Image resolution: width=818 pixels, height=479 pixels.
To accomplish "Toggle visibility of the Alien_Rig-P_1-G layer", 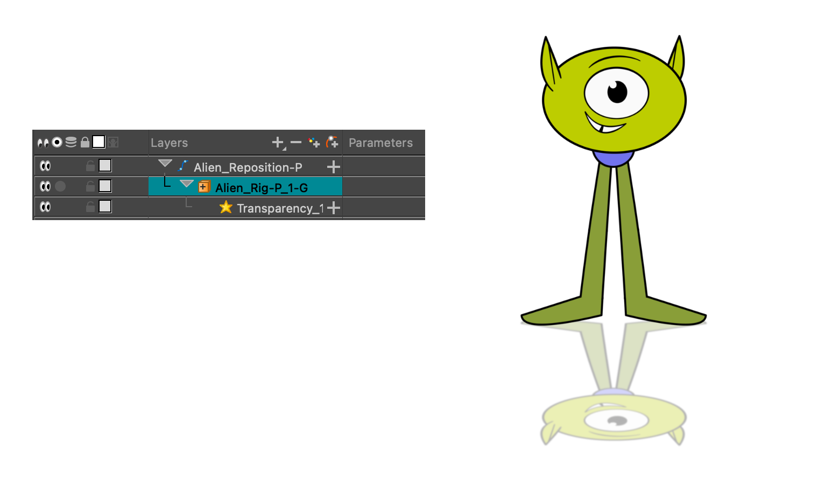I will click(45, 186).
